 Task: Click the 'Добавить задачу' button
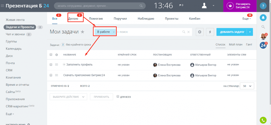[x=232, y=32]
